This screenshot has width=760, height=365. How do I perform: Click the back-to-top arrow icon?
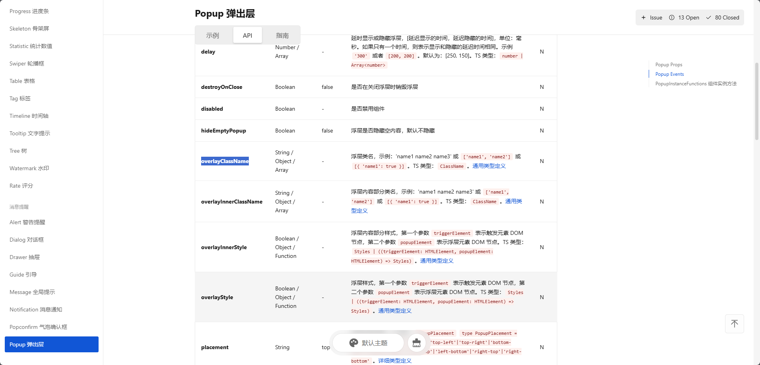(735, 324)
